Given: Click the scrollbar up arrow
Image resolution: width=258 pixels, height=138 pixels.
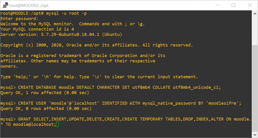Looking at the screenshot, I should tap(255, 14).
